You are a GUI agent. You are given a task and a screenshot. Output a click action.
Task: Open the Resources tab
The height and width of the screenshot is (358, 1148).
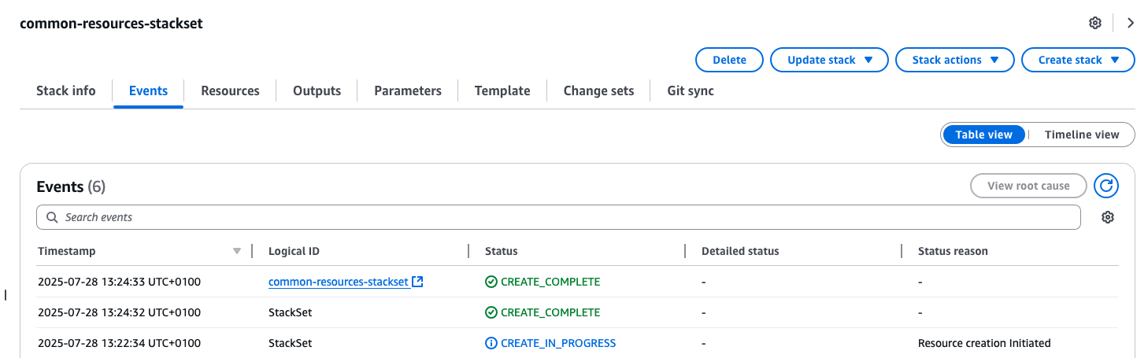pyautogui.click(x=230, y=90)
